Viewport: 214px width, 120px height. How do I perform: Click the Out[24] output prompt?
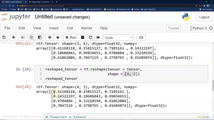point(24,87)
